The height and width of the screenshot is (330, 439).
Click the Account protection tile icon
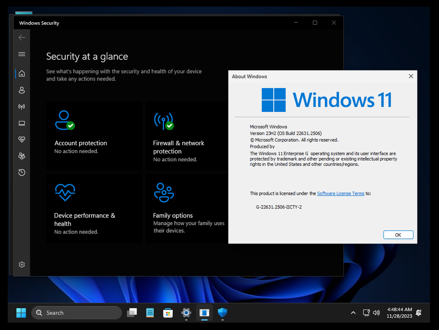[x=64, y=120]
